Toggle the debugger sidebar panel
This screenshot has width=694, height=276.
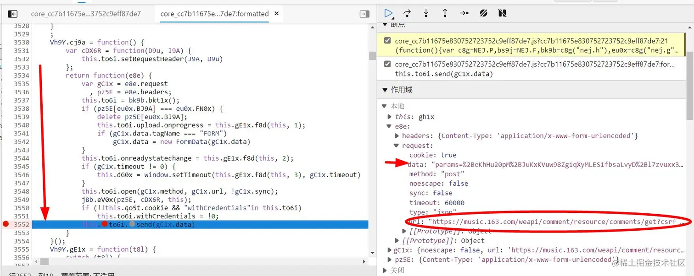(364, 14)
